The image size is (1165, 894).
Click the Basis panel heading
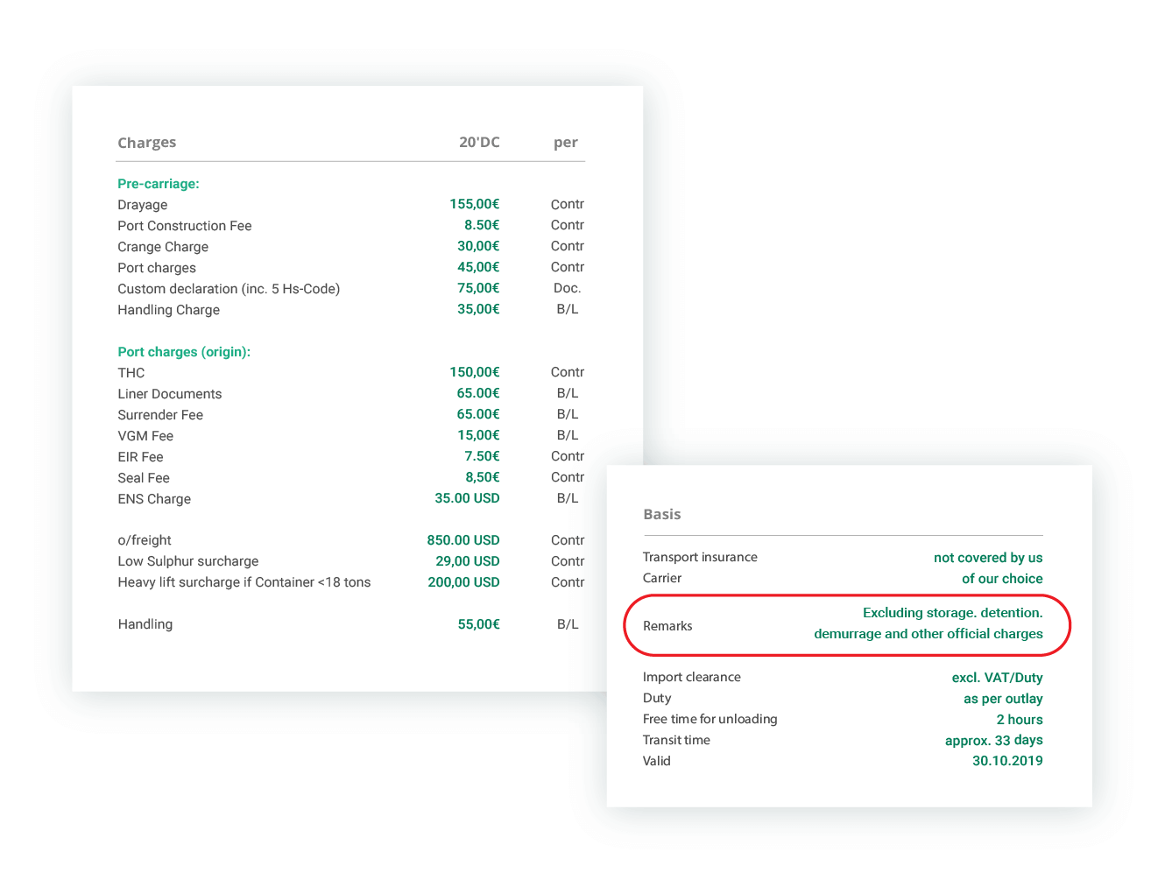(x=662, y=514)
